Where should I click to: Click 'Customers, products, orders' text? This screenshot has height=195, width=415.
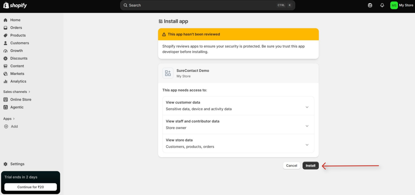click(190, 147)
